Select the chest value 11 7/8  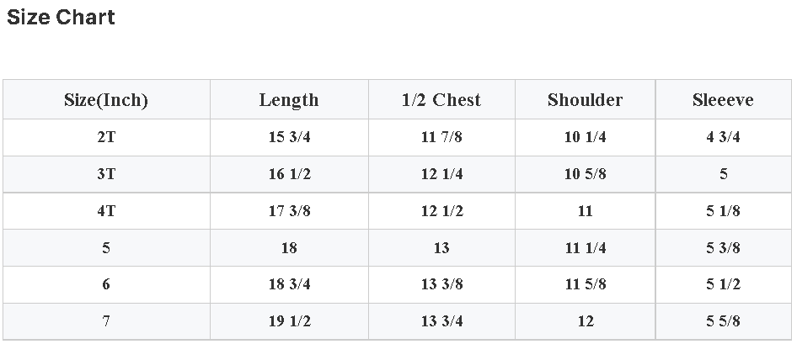pos(441,137)
